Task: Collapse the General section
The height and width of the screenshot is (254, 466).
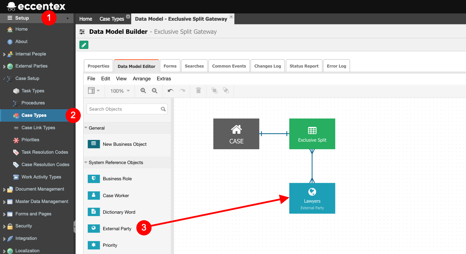Action: (x=86, y=128)
